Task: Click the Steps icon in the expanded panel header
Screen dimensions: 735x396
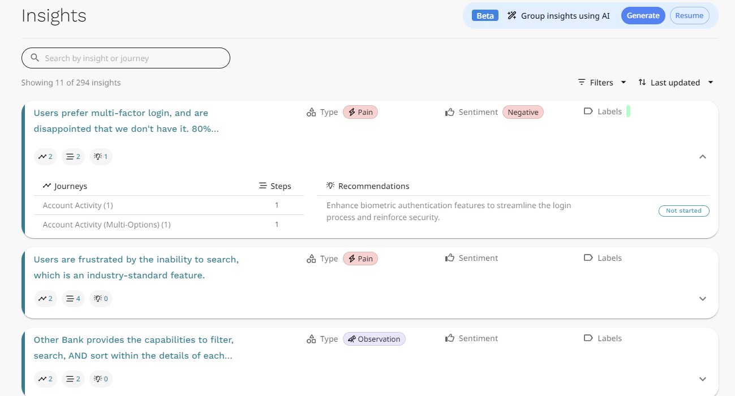Action: point(261,186)
